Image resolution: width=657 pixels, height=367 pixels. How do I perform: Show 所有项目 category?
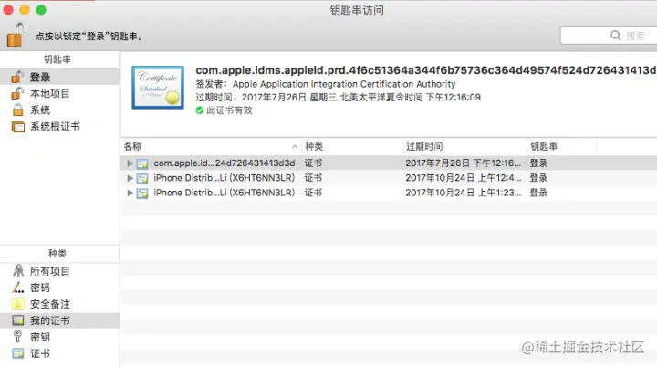(59, 271)
